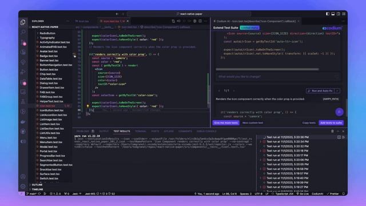Click the round purple chat button

[x=339, y=112]
